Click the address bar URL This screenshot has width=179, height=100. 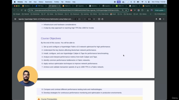click(x=77, y=10)
